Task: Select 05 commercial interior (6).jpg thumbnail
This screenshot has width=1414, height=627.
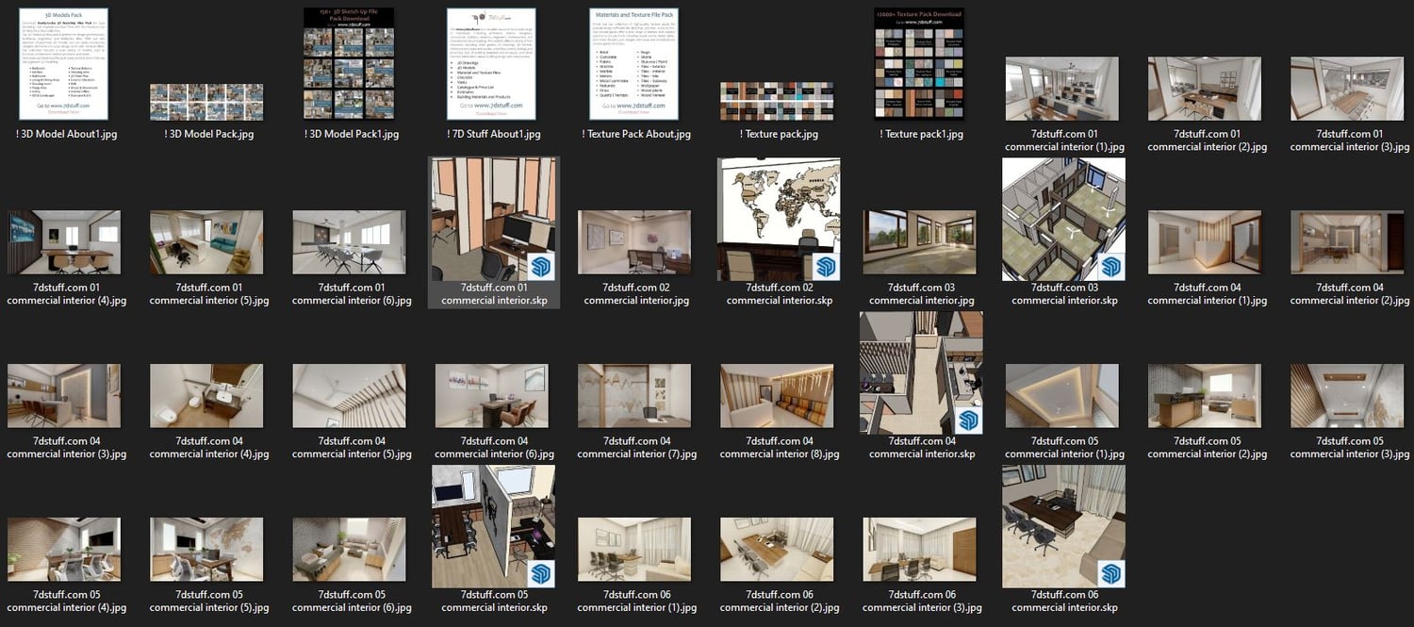Action: 350,550
